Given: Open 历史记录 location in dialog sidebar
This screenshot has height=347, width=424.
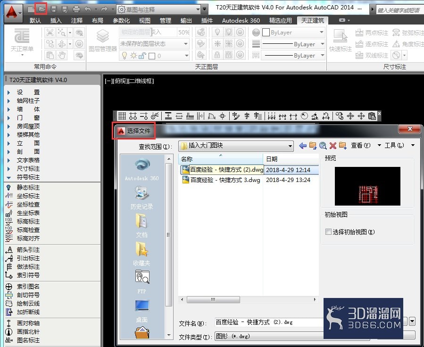Looking at the screenshot, I should pyautogui.click(x=141, y=198).
